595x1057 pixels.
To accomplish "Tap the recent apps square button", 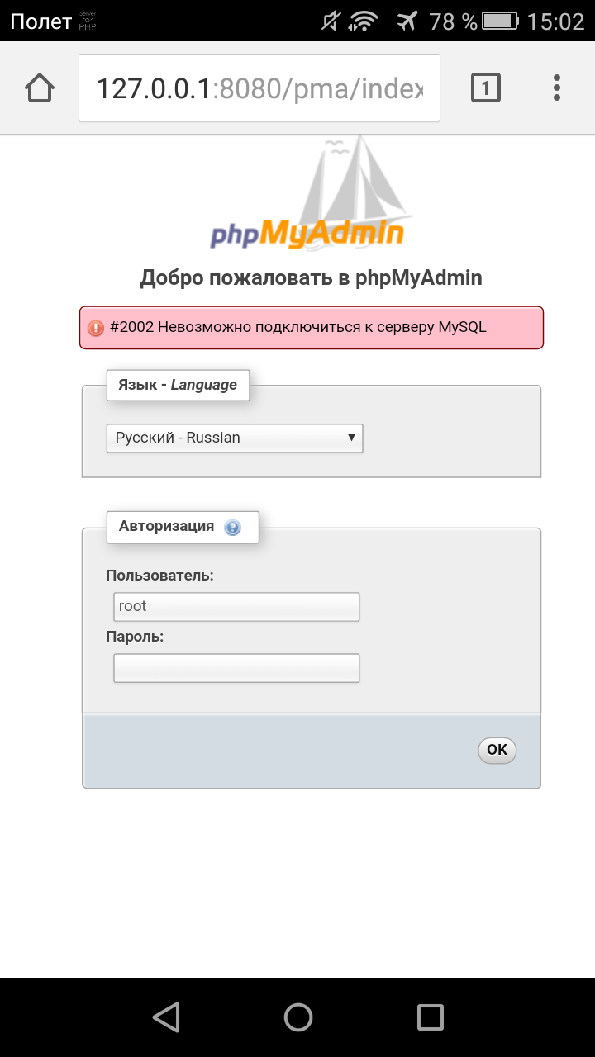I will [430, 1017].
